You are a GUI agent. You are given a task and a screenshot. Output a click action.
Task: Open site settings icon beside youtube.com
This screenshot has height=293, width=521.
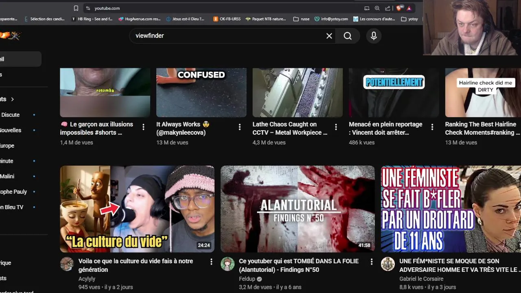(88, 8)
